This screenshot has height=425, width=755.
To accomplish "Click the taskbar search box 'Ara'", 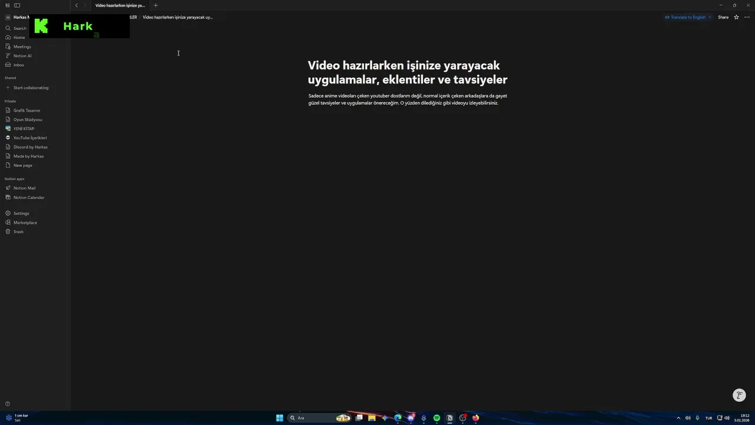I will pyautogui.click(x=319, y=418).
